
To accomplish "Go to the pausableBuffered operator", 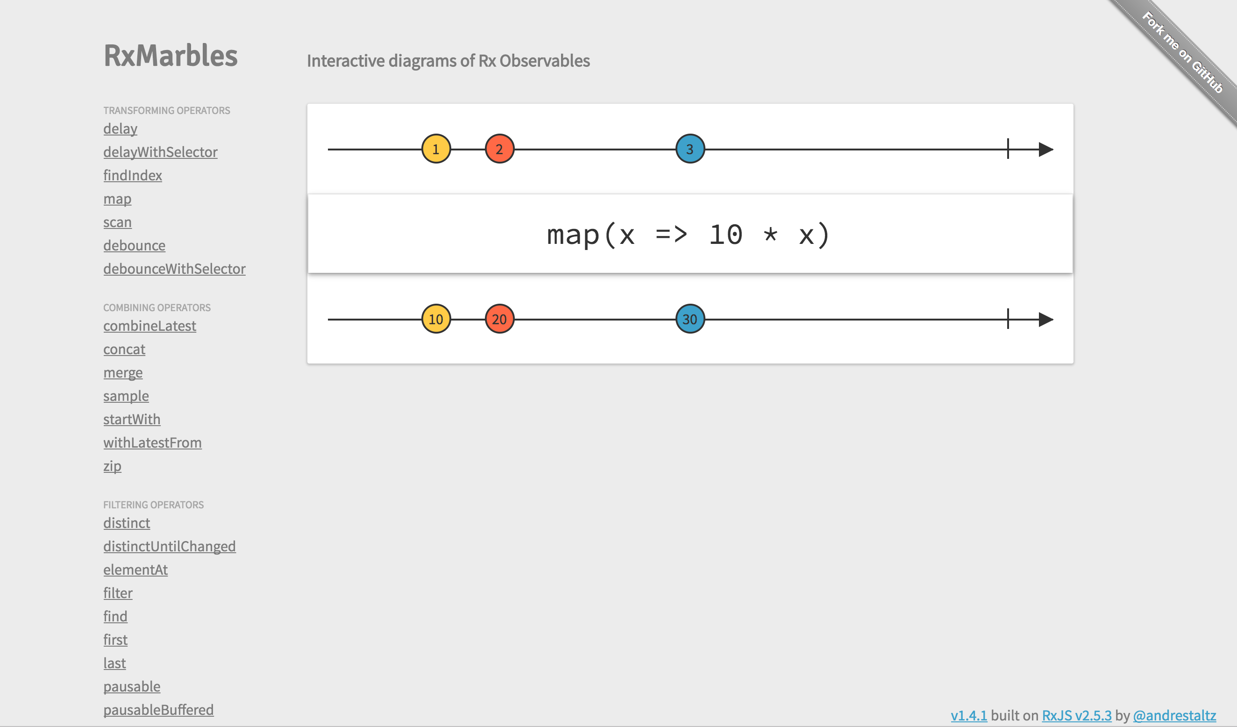I will click(x=158, y=710).
